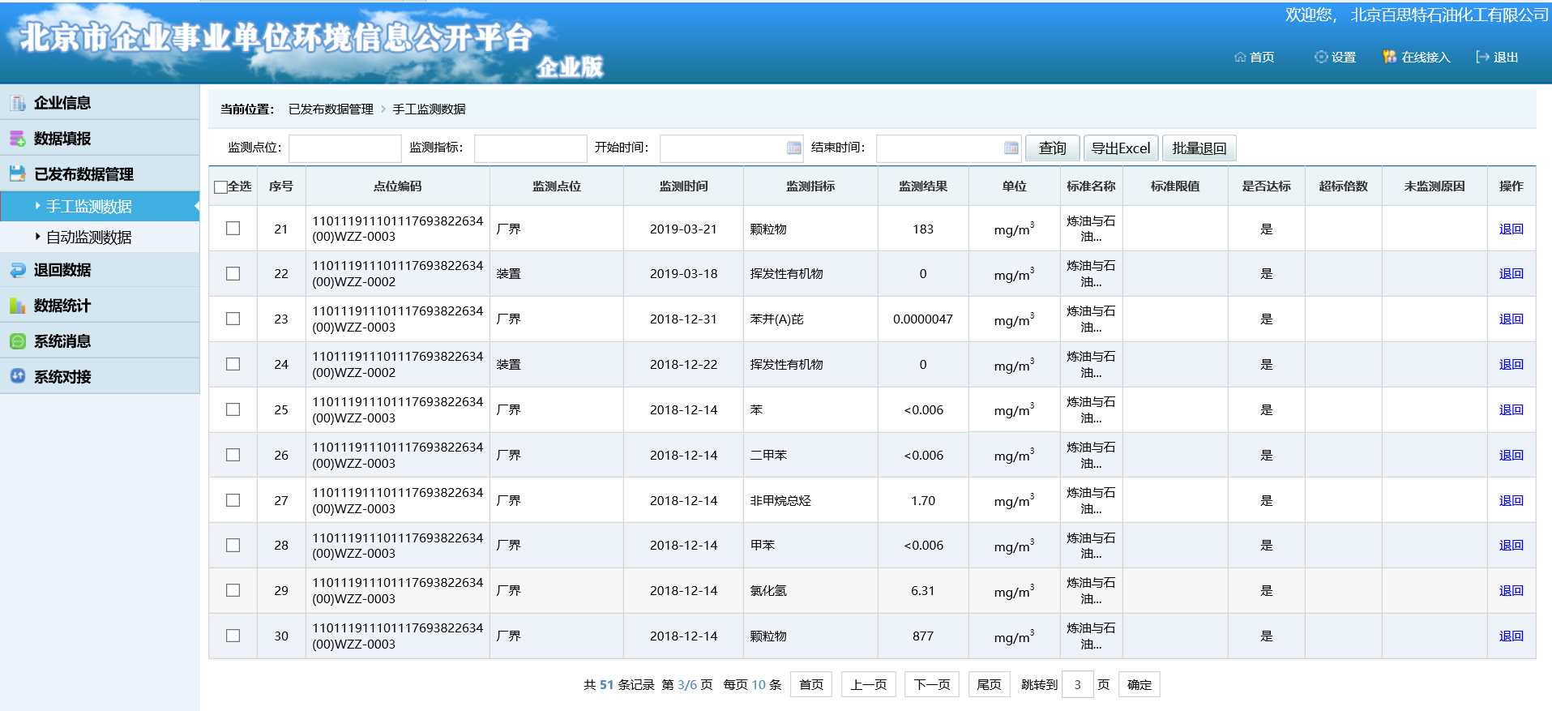Check the checkbox for row 28
Screen dimensions: 1552x711
(x=233, y=545)
